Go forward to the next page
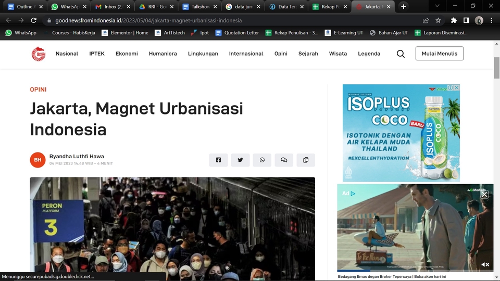 coord(21,20)
